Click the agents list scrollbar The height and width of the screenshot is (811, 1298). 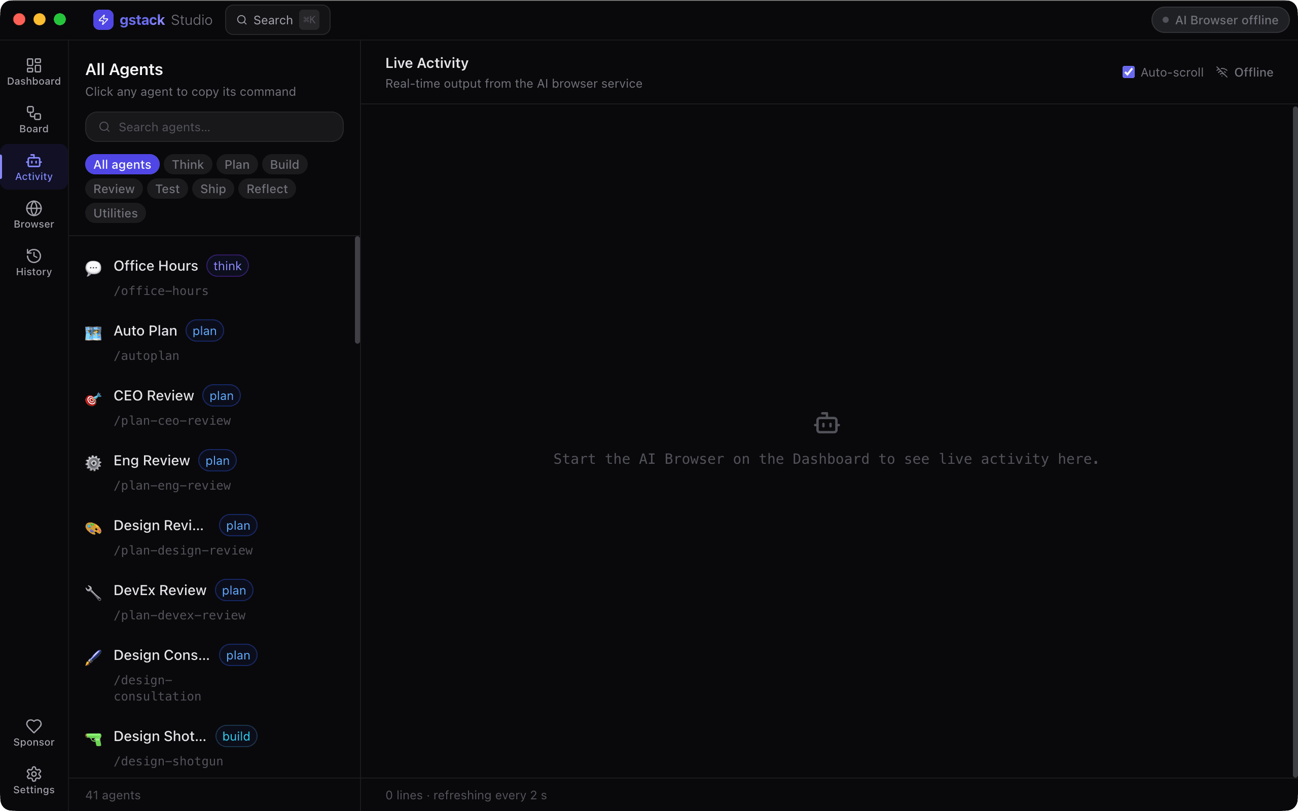pyautogui.click(x=357, y=290)
